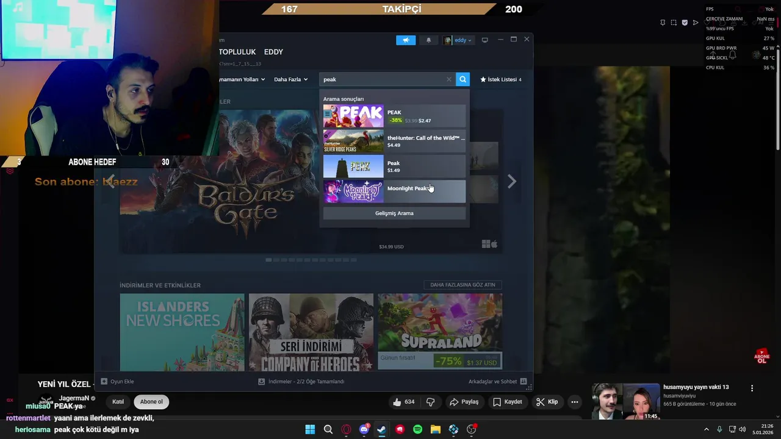This screenshot has height=439, width=781.
Task: Click the Paylaş share button
Action: [x=464, y=402]
